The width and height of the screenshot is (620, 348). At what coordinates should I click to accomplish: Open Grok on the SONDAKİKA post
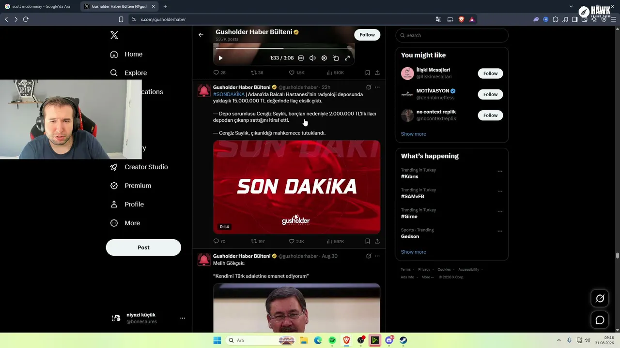point(369,87)
